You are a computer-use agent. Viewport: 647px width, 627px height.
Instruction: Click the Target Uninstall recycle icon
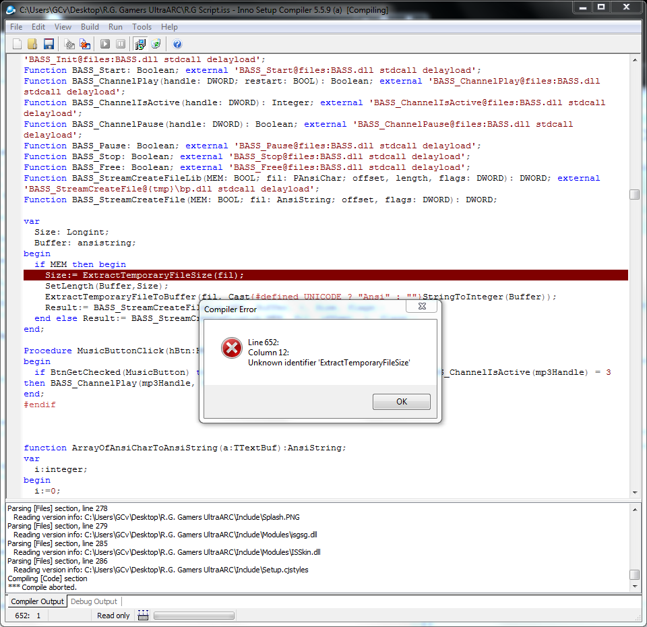156,44
